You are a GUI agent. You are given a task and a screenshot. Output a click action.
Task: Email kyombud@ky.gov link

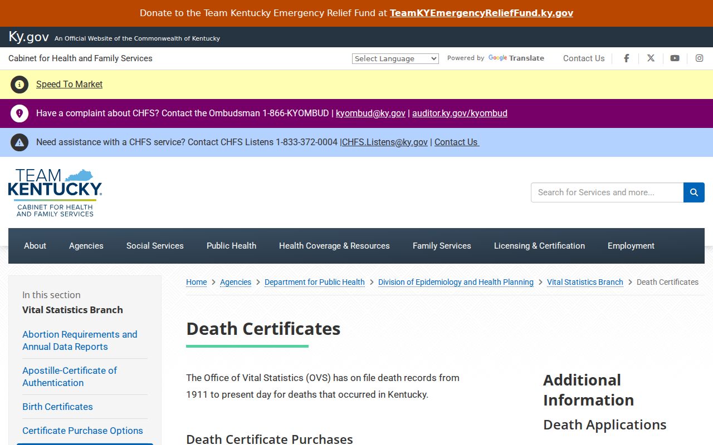[x=370, y=113]
